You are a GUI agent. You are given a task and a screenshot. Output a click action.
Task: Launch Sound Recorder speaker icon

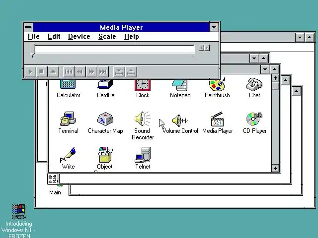143,119
